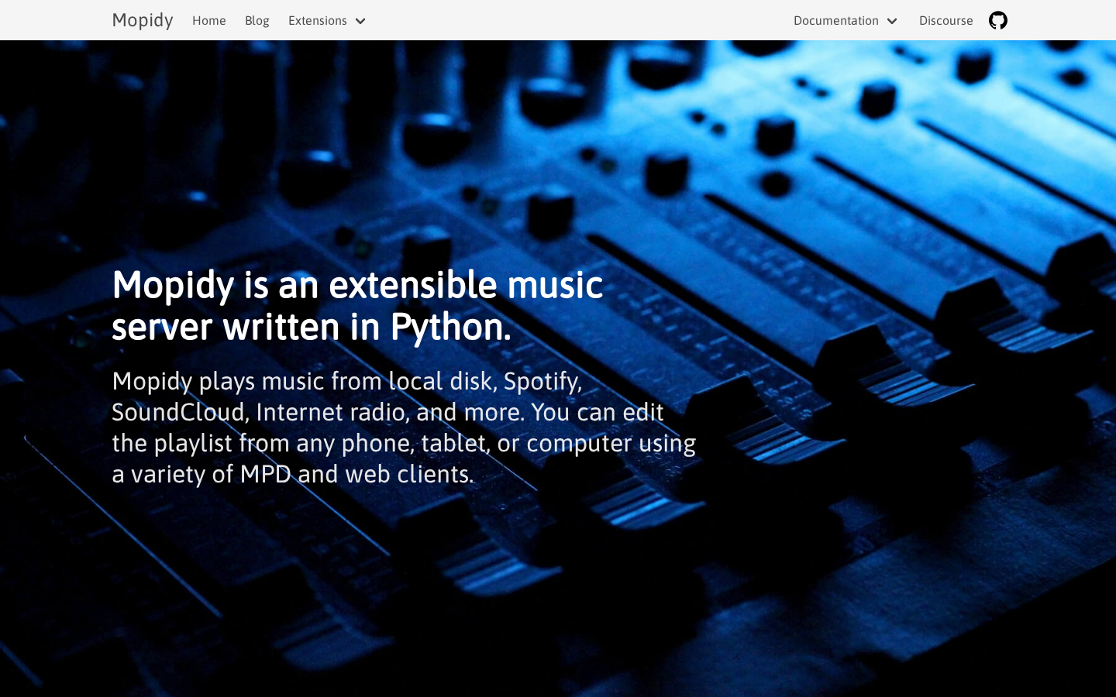1116x697 pixels.
Task: Open the GitHub repository icon
Action: [998, 20]
